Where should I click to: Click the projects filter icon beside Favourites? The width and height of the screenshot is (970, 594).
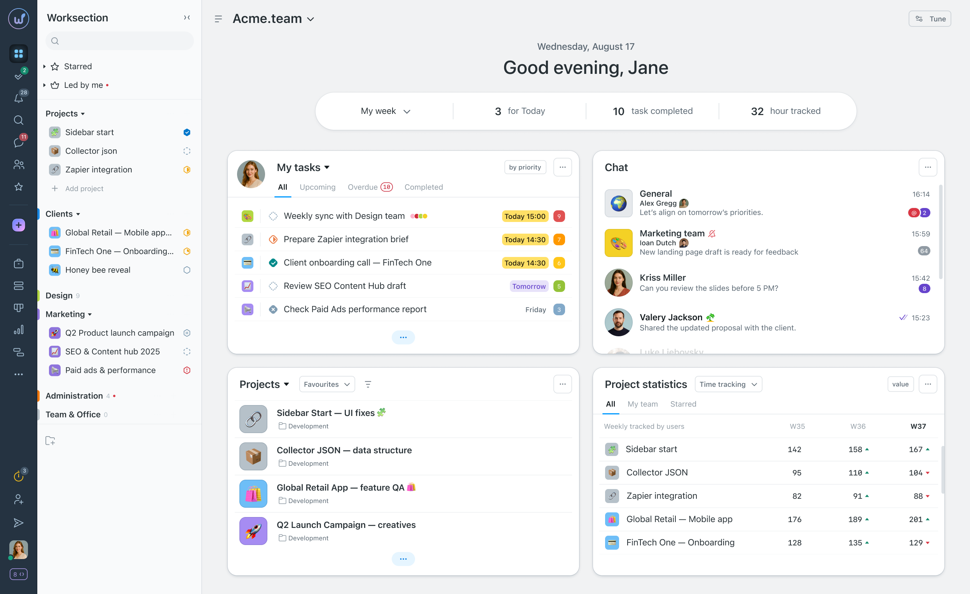tap(368, 384)
